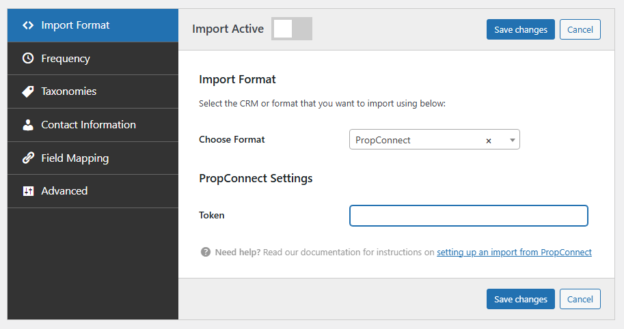The image size is (624, 329).
Task: Open the PropConnect format combo box
Action: [x=417, y=140]
